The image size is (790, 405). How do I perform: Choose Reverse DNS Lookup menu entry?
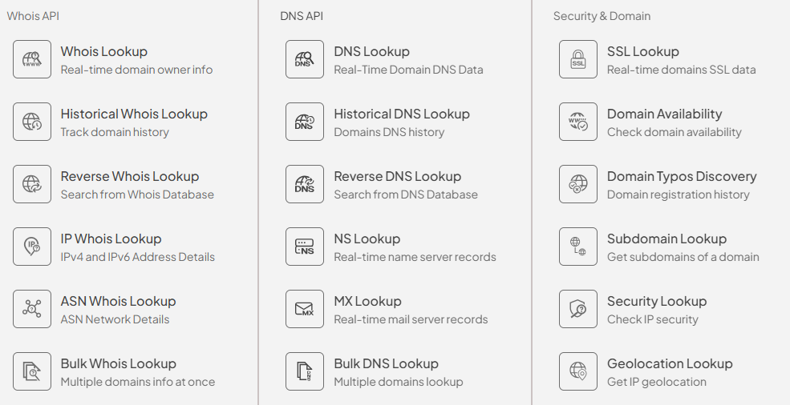(x=397, y=177)
